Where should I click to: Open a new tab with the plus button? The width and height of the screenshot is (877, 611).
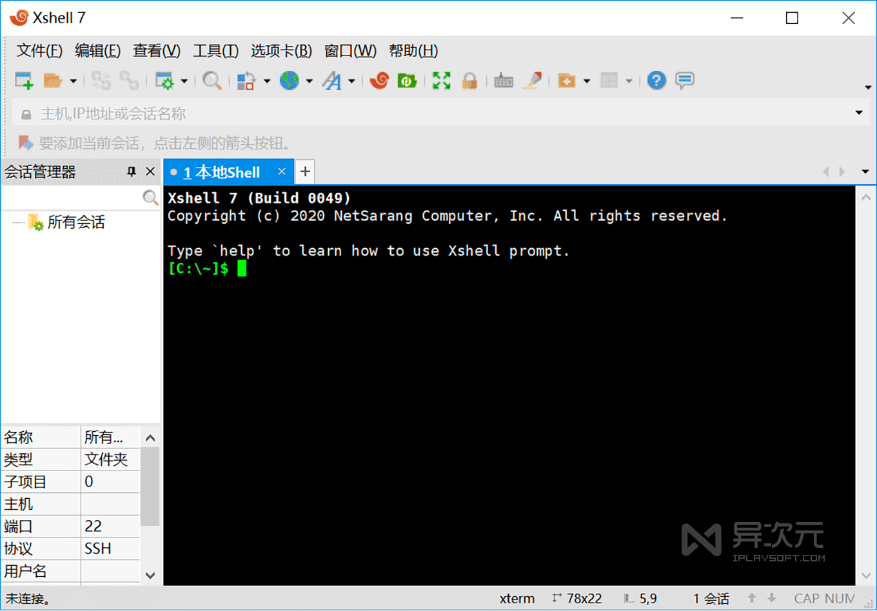[x=304, y=171]
